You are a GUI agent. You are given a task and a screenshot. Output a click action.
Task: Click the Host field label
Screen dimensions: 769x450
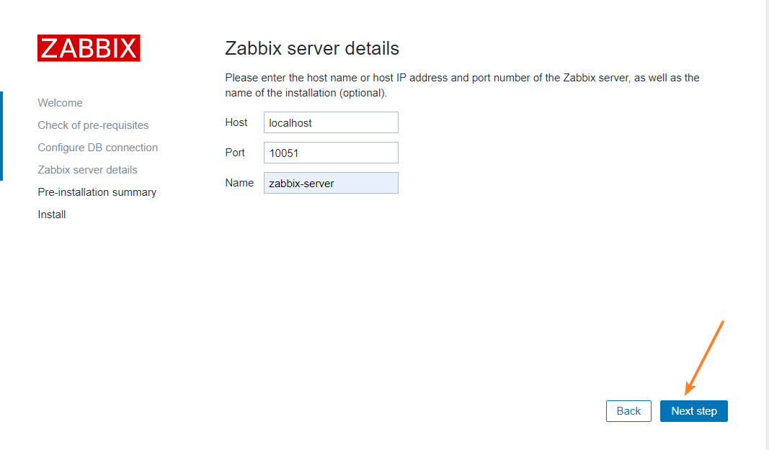point(236,122)
